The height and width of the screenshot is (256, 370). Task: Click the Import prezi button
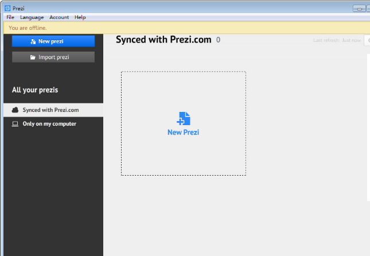(x=53, y=57)
